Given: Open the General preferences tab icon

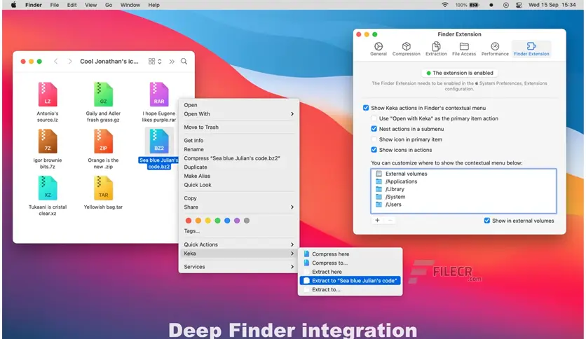Looking at the screenshot, I should click(x=378, y=47).
